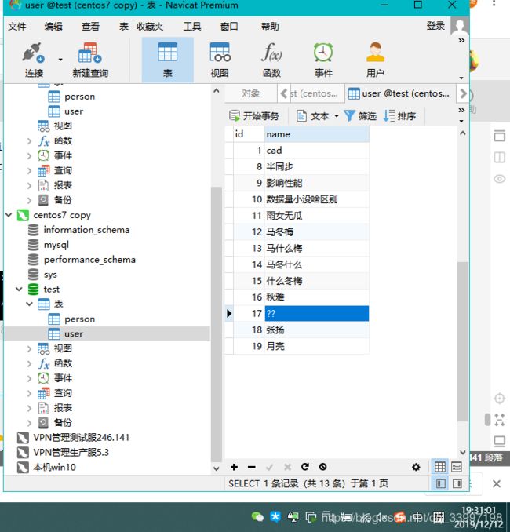Open the 文本 dropdown arrow
Viewport: 510px width, 532px height.
337,116
